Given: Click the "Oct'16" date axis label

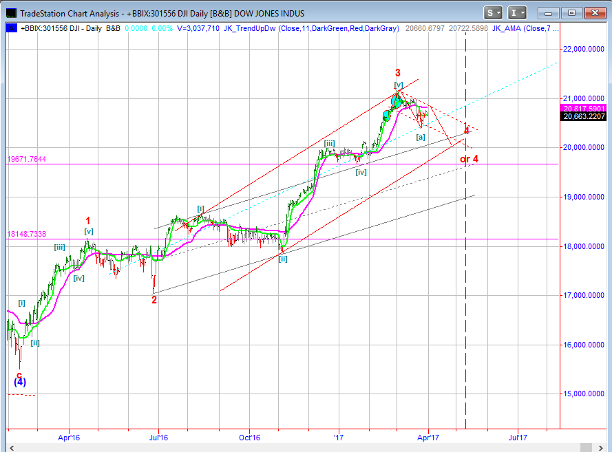Looking at the screenshot, I should 249,438.
